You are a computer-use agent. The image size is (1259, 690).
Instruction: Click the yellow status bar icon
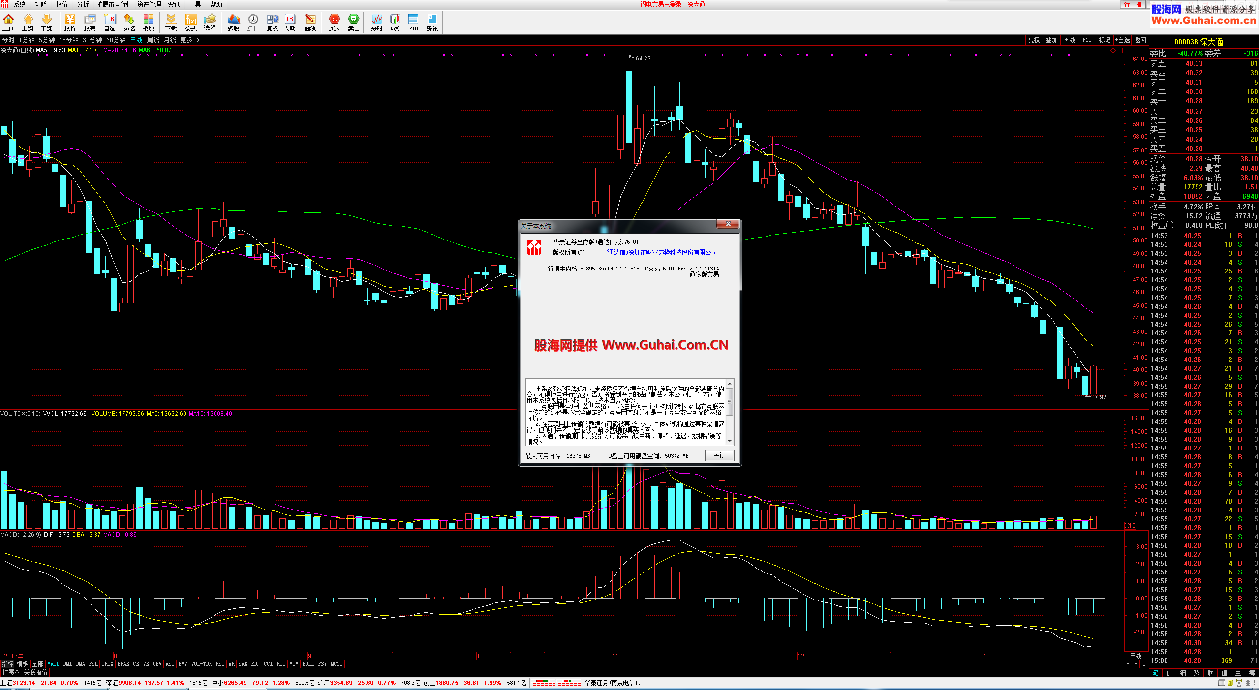point(1230,683)
